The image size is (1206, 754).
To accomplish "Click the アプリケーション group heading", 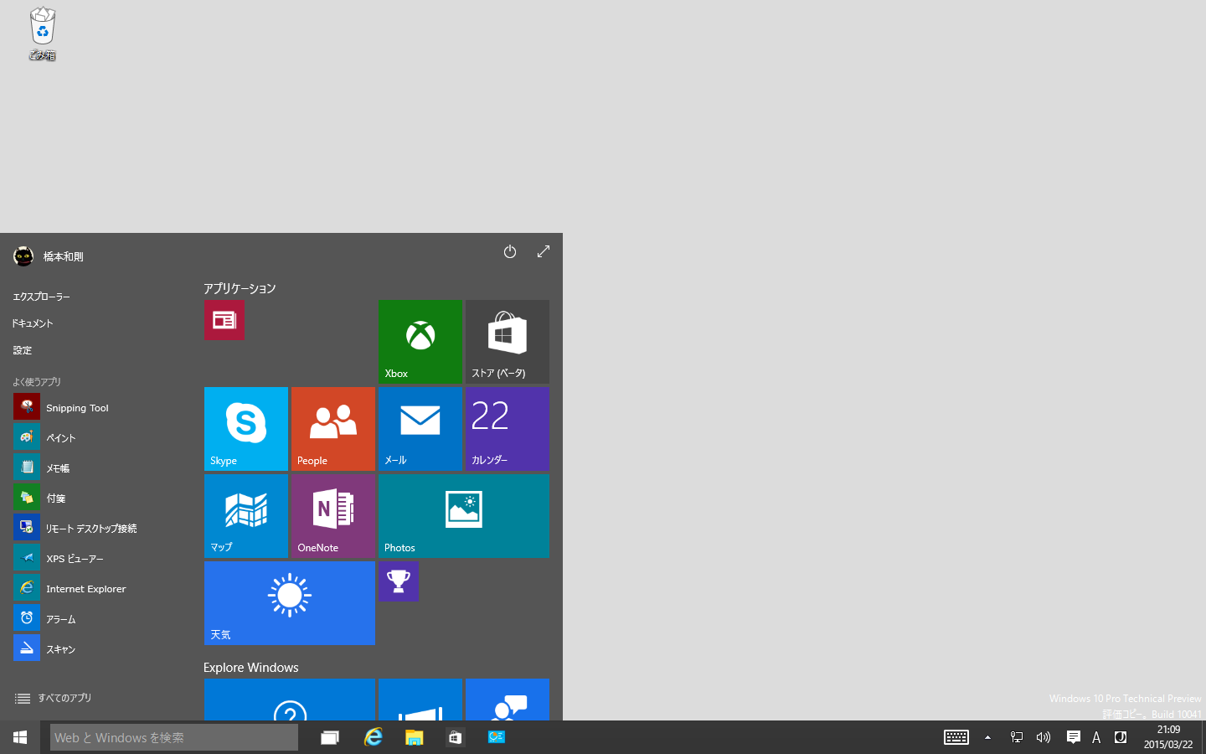I will coord(240,288).
